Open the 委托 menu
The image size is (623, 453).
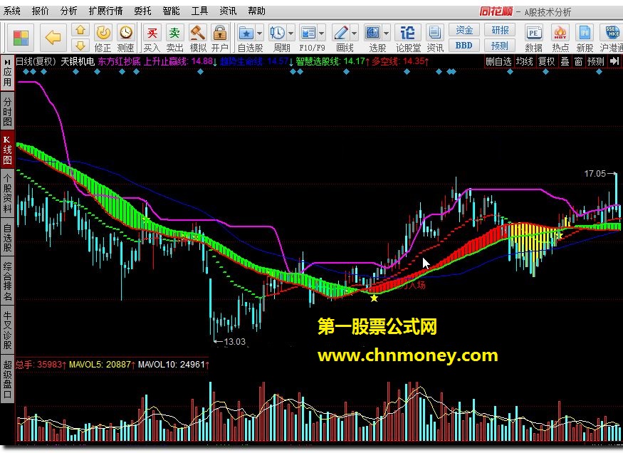(142, 11)
